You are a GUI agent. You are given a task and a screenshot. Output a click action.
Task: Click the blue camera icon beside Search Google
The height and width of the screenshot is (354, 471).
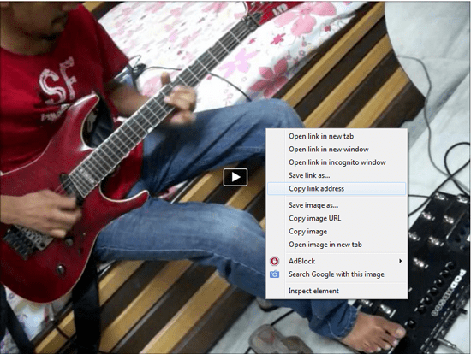click(x=274, y=274)
